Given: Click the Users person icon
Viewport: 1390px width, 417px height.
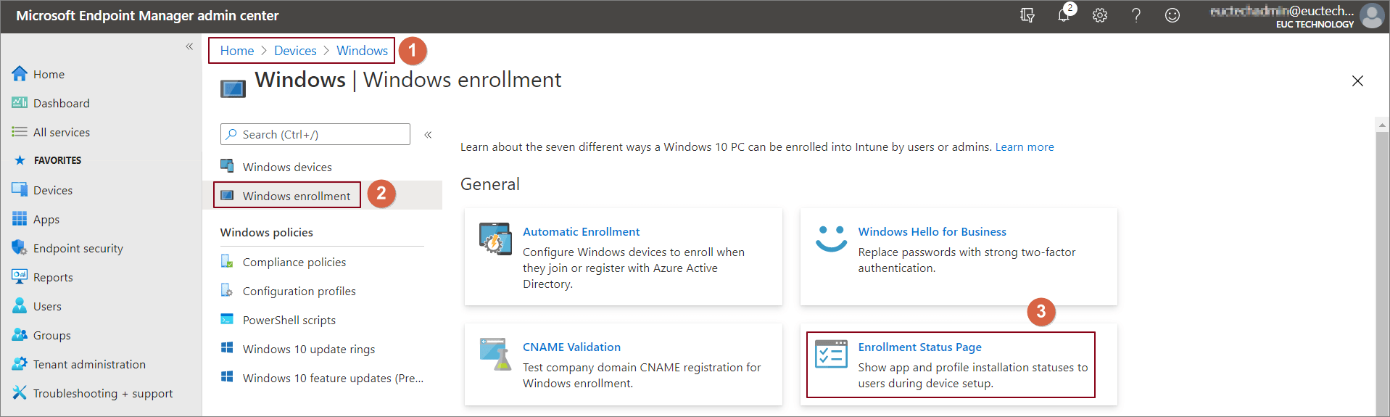Looking at the screenshot, I should 20,306.
